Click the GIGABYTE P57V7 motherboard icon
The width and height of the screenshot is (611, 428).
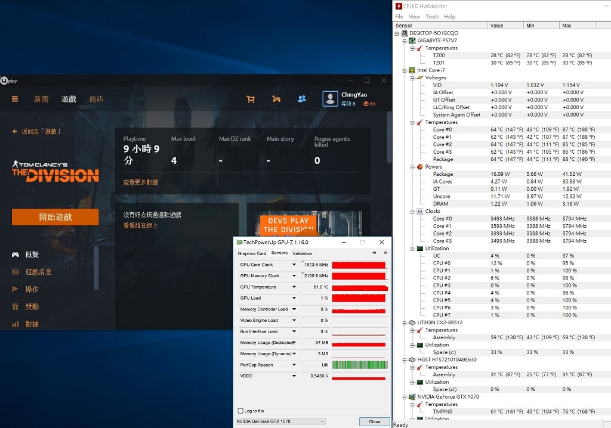coord(412,41)
